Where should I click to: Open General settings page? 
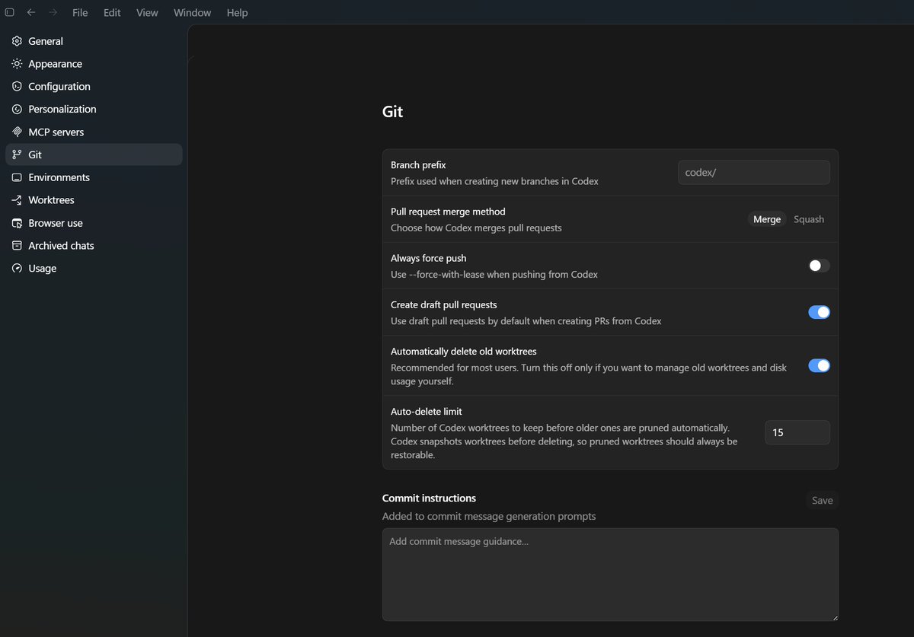pos(94,41)
